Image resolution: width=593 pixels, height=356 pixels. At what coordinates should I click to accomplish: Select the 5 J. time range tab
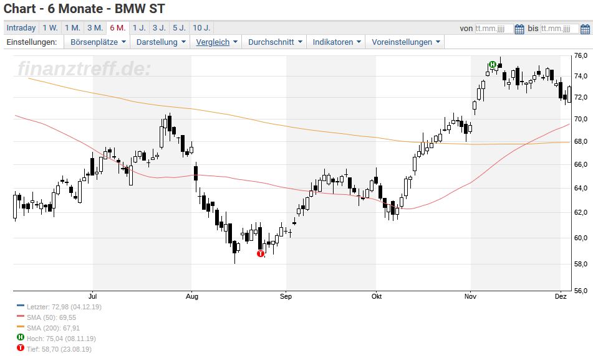(x=179, y=28)
